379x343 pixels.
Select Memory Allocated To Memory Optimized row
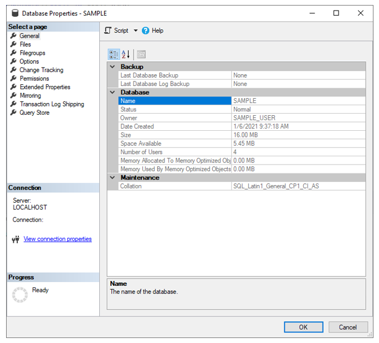(242, 161)
